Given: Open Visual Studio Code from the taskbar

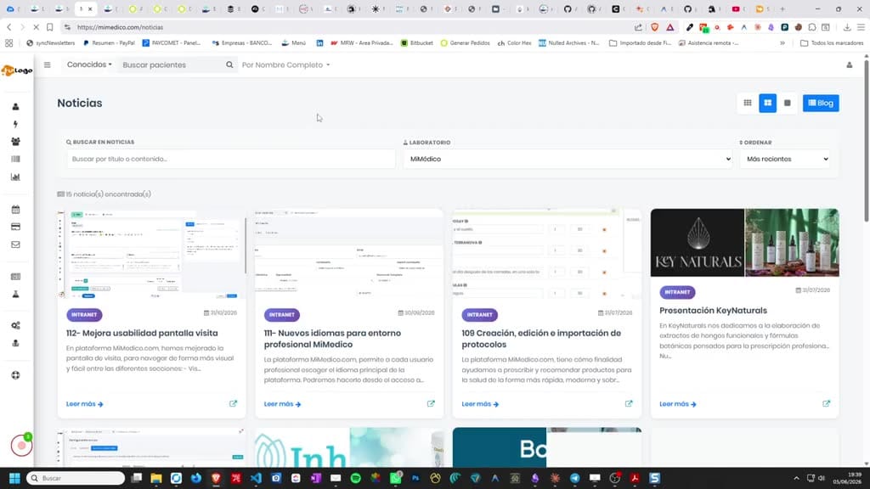Looking at the screenshot, I should 256,478.
